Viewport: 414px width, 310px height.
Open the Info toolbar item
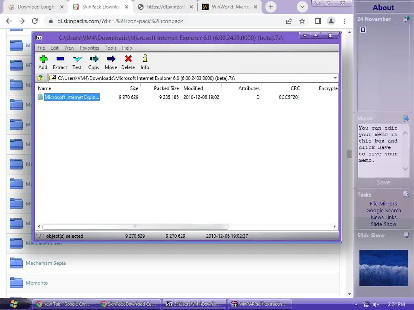coord(145,62)
